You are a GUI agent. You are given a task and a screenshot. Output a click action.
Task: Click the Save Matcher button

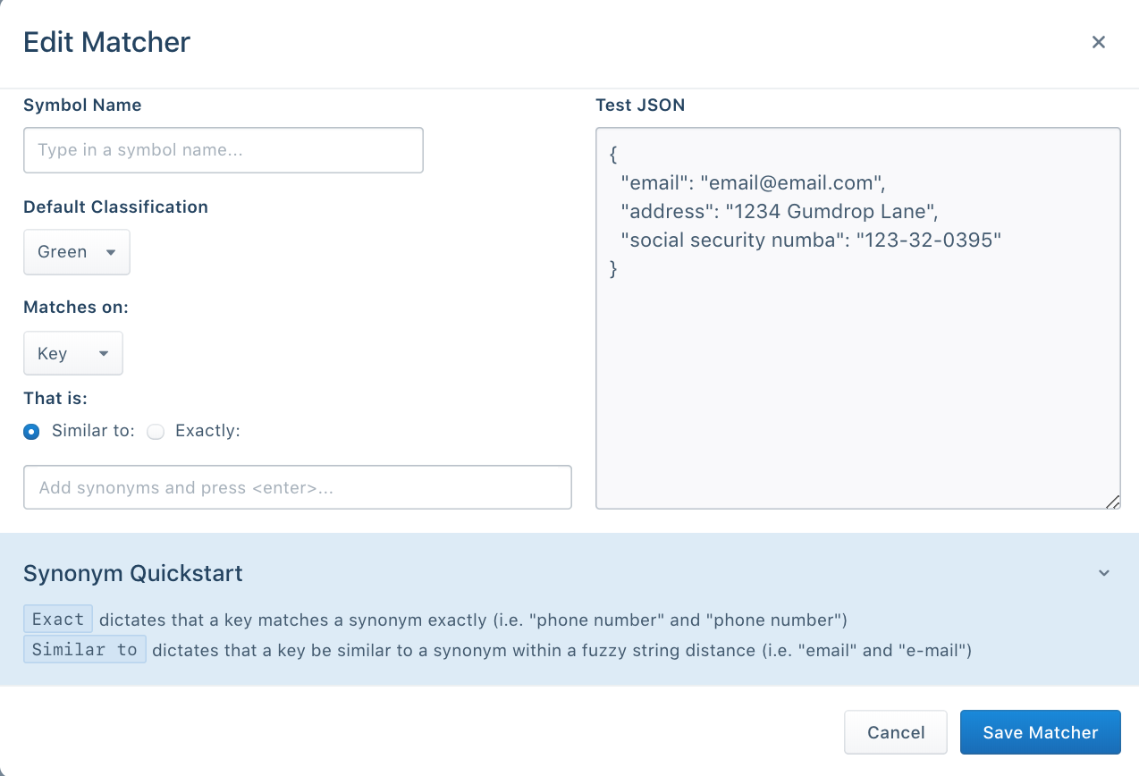click(x=1040, y=732)
